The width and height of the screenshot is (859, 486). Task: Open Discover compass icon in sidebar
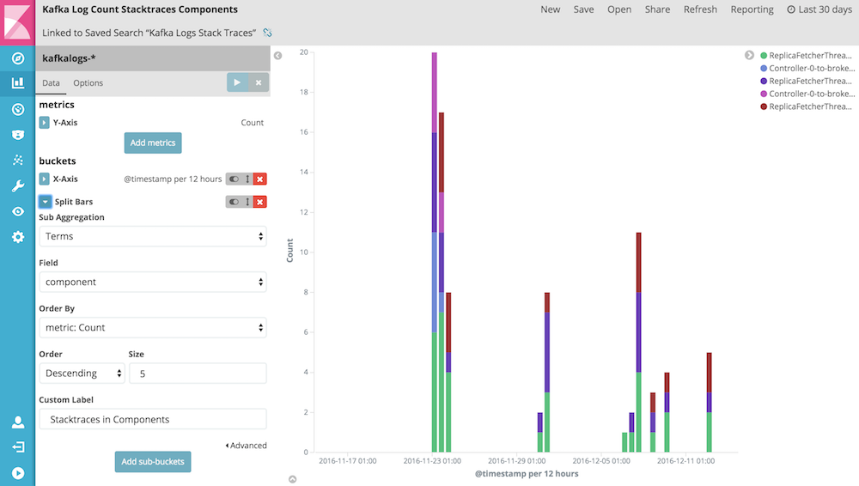pos(17,58)
